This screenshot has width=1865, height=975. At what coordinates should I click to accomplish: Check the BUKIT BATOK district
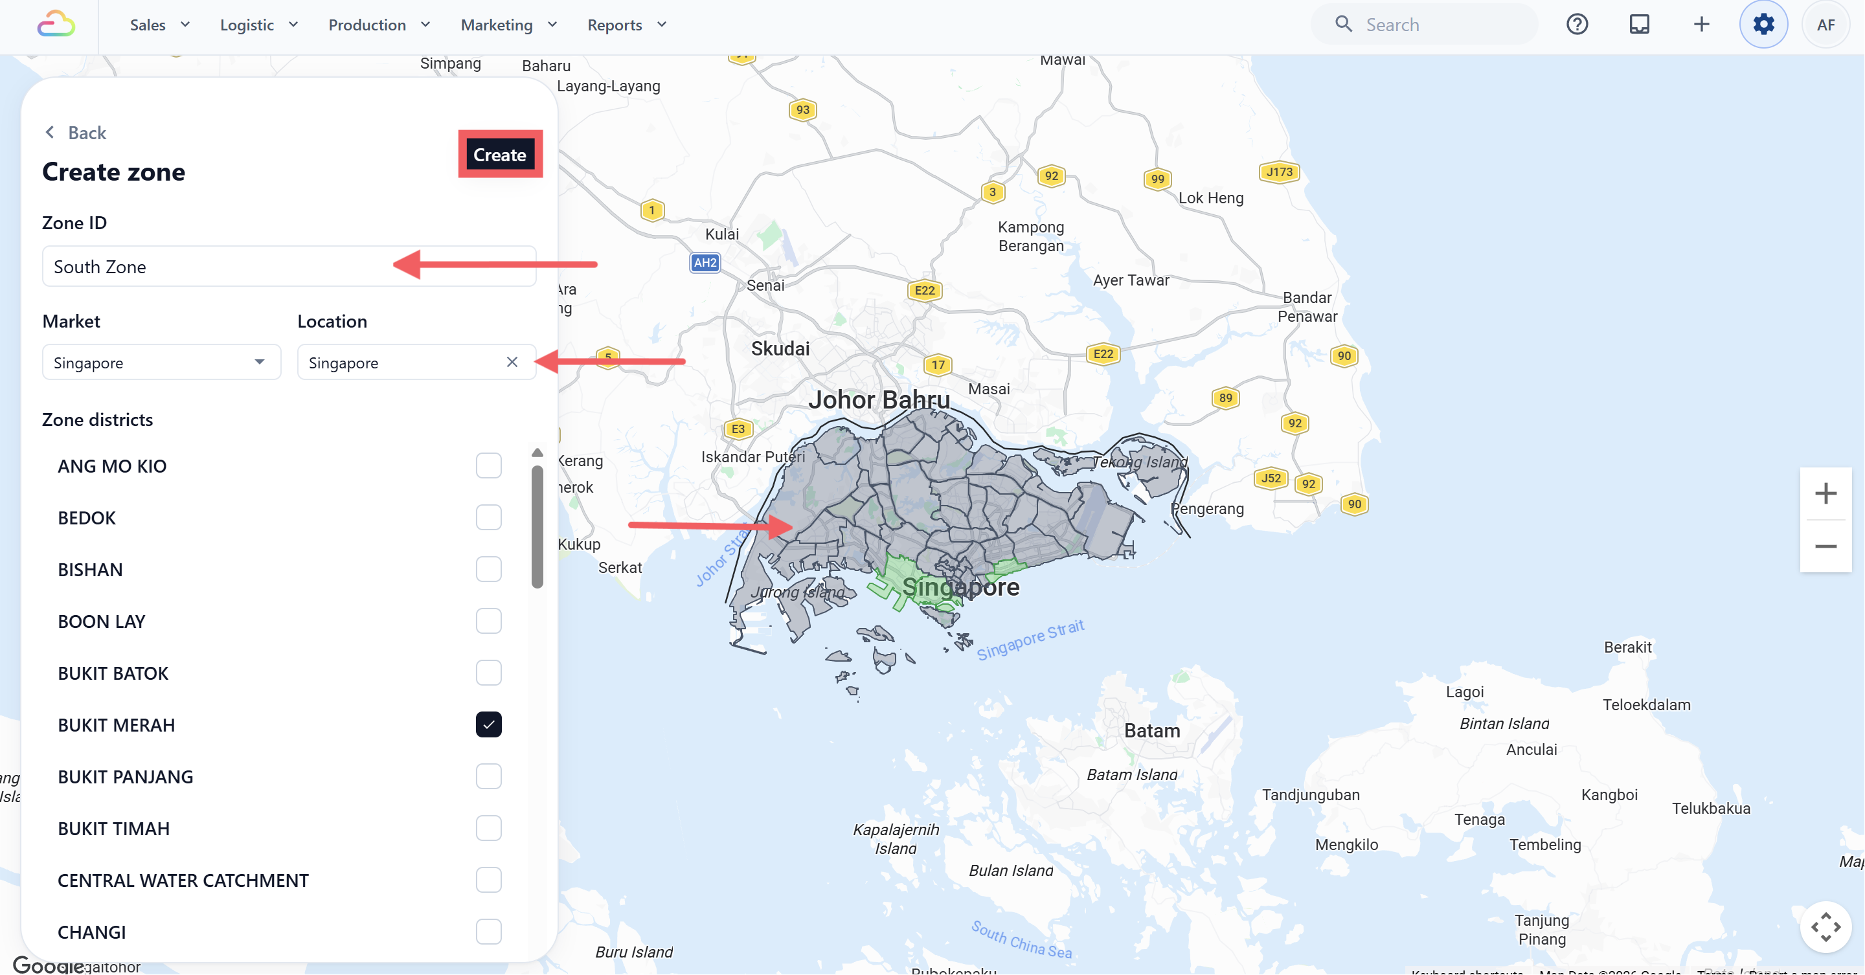click(x=489, y=673)
